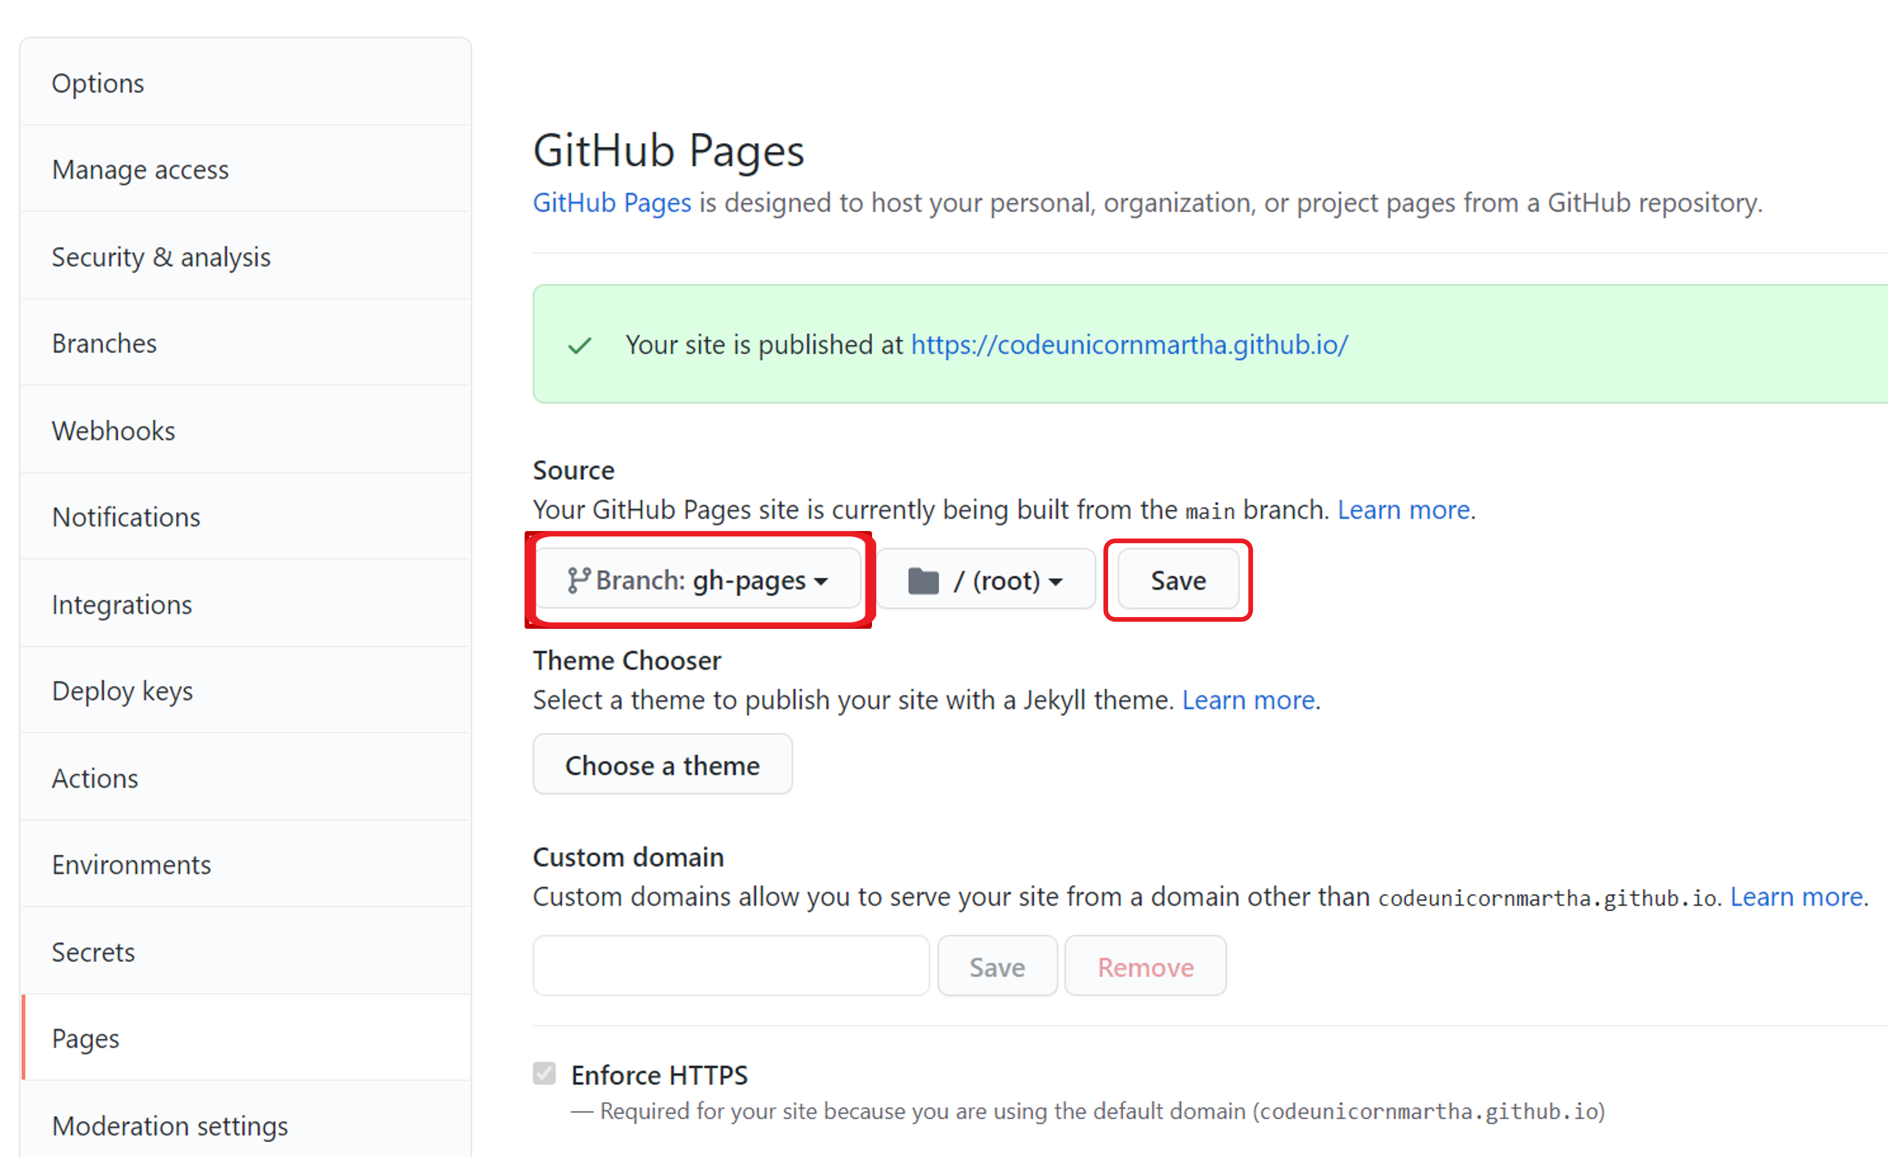Click the folder icon beside / (root)
This screenshot has height=1157, width=1888.
(922, 581)
